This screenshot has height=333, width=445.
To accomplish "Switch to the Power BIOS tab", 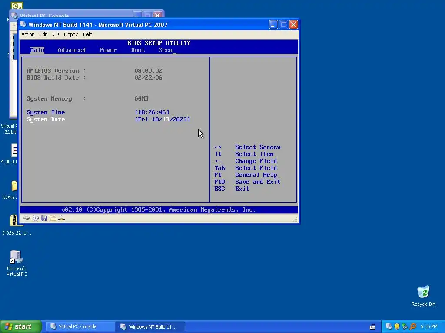I will point(108,50).
